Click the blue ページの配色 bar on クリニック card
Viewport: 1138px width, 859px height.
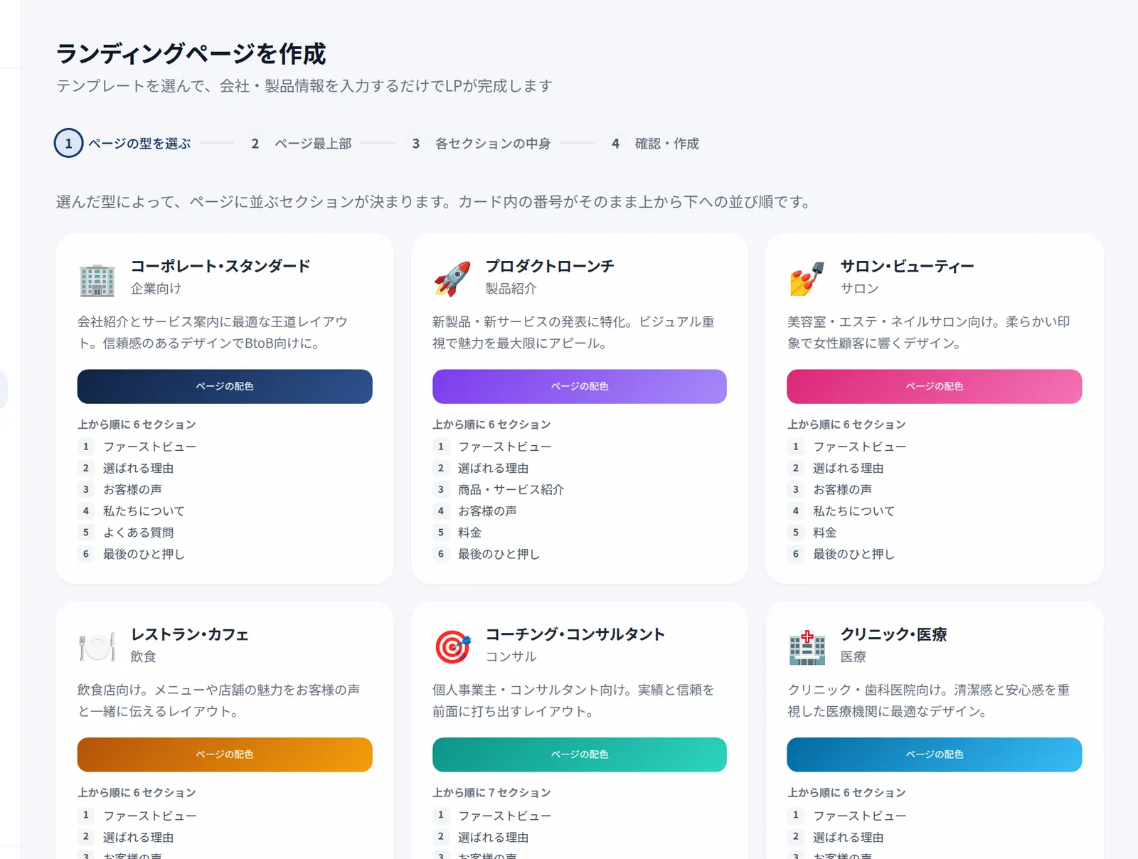pyautogui.click(x=935, y=754)
